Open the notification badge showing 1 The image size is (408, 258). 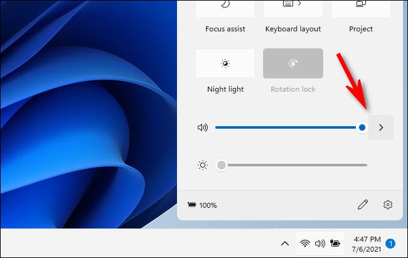pyautogui.click(x=390, y=244)
